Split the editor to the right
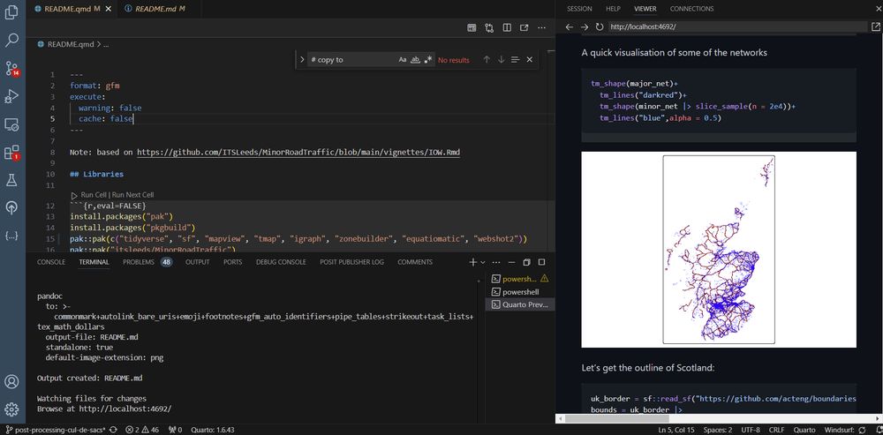This screenshot has height=435, width=883. click(507, 27)
